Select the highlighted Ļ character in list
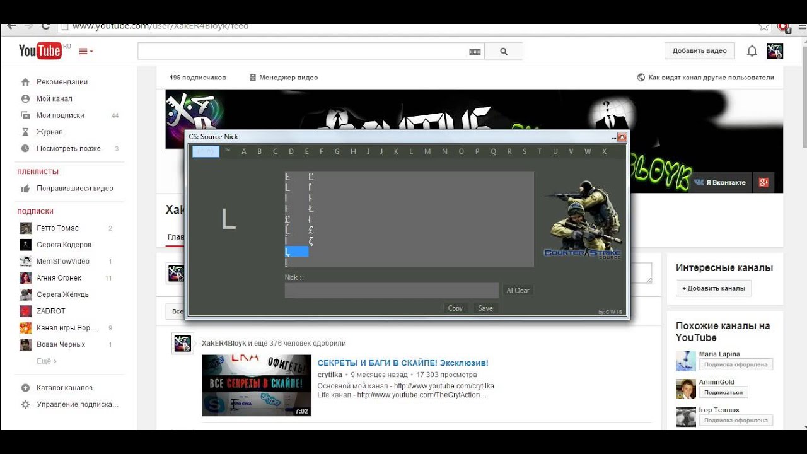 coord(296,252)
